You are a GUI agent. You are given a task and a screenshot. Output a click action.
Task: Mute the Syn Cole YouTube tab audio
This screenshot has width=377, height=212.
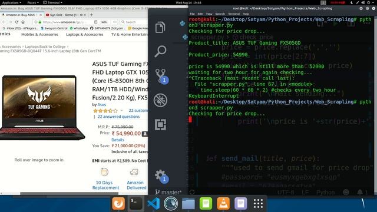pyautogui.click(x=81, y=15)
